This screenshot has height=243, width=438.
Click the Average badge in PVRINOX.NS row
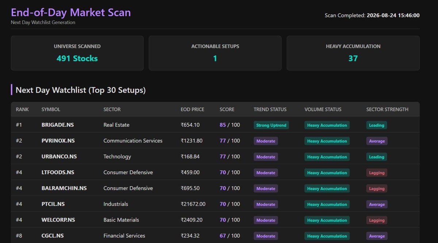[377, 141]
